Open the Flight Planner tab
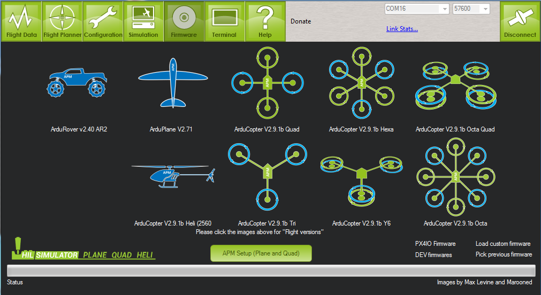The width and height of the screenshot is (541, 295). pyautogui.click(x=63, y=21)
